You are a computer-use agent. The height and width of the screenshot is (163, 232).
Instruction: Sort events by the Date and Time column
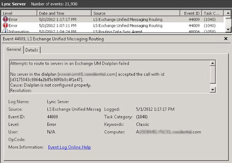point(64,13)
